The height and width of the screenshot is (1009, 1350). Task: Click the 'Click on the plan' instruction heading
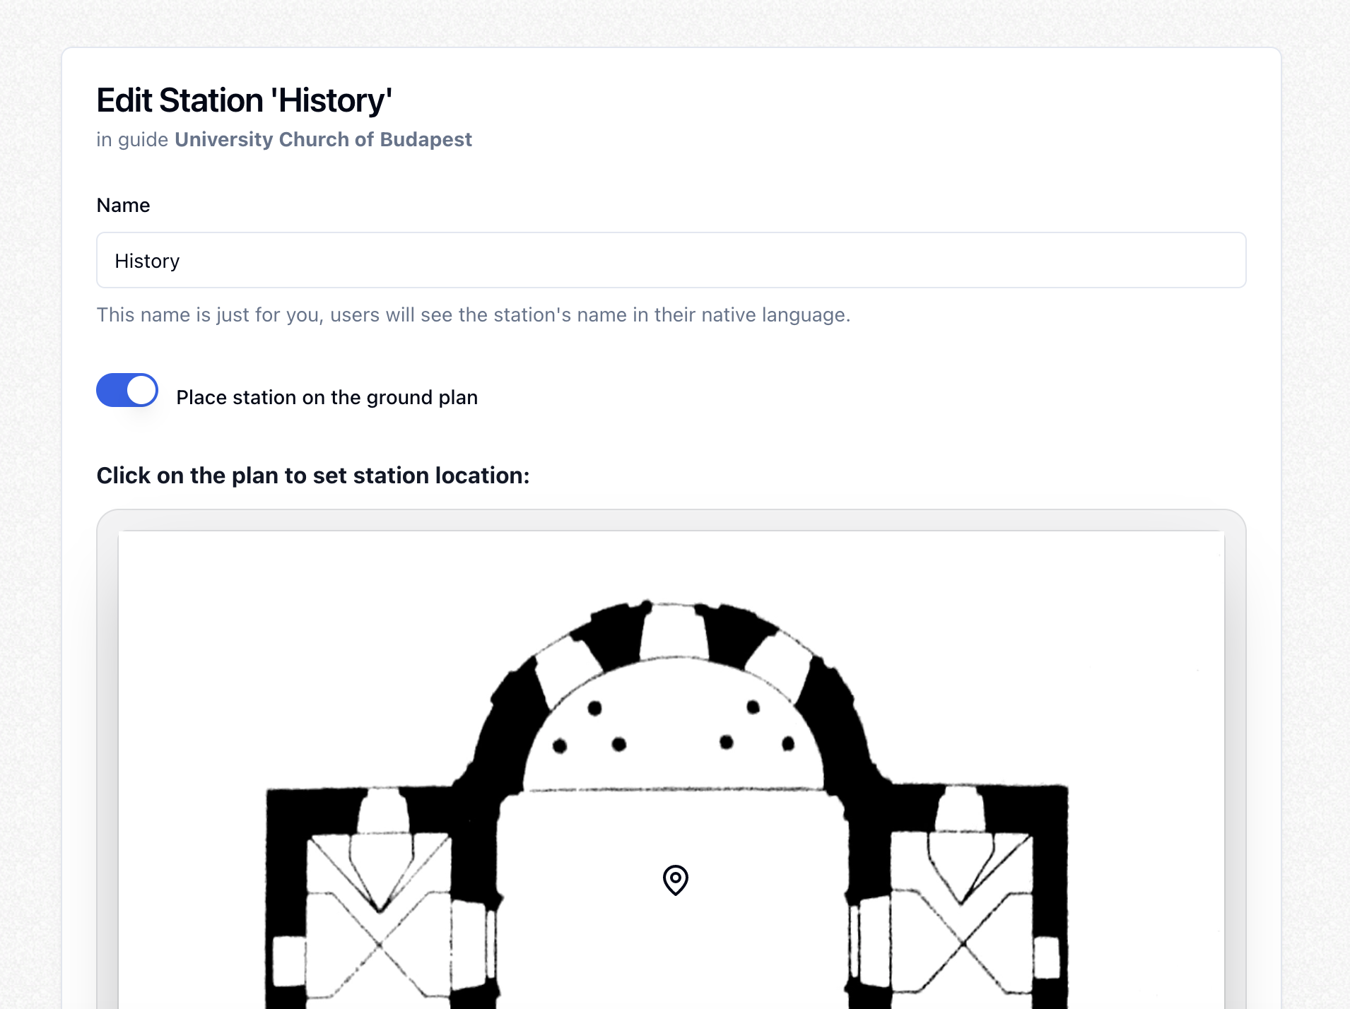[x=312, y=476]
